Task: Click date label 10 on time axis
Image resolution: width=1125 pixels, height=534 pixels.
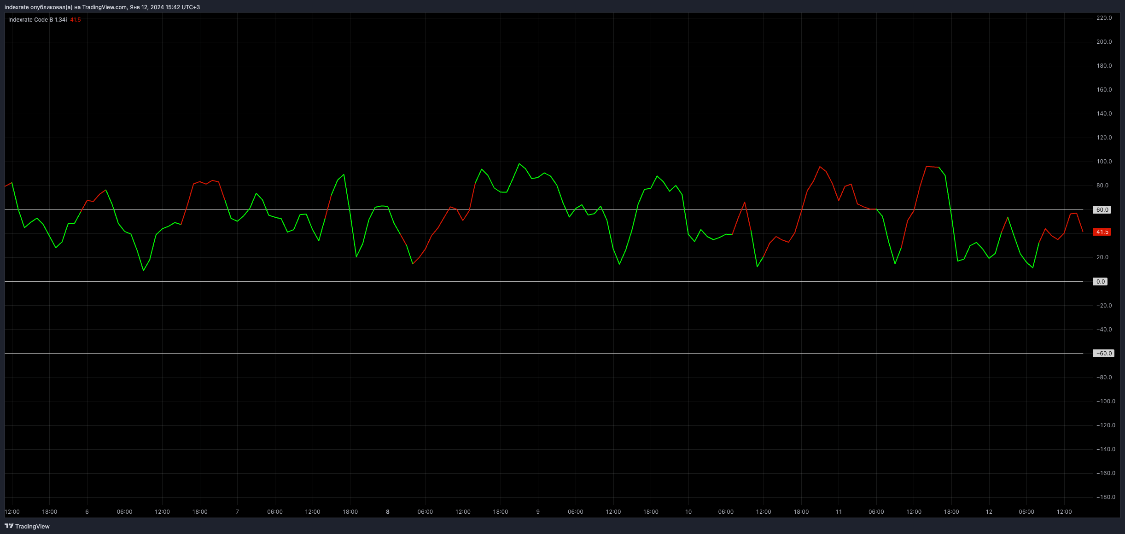Action: click(688, 512)
